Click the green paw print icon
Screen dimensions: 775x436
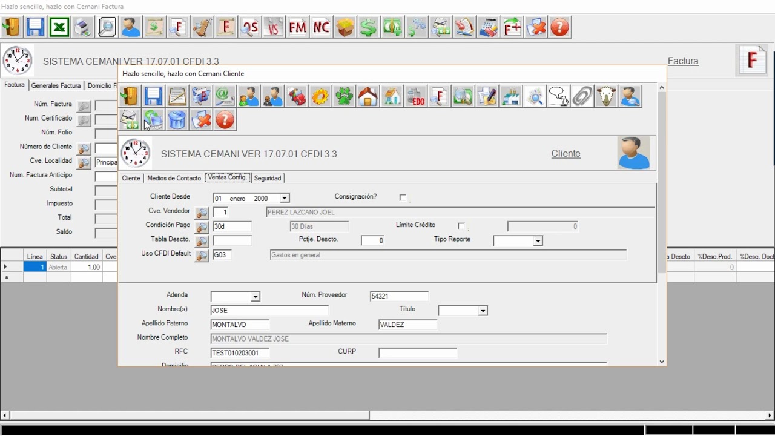pyautogui.click(x=344, y=96)
